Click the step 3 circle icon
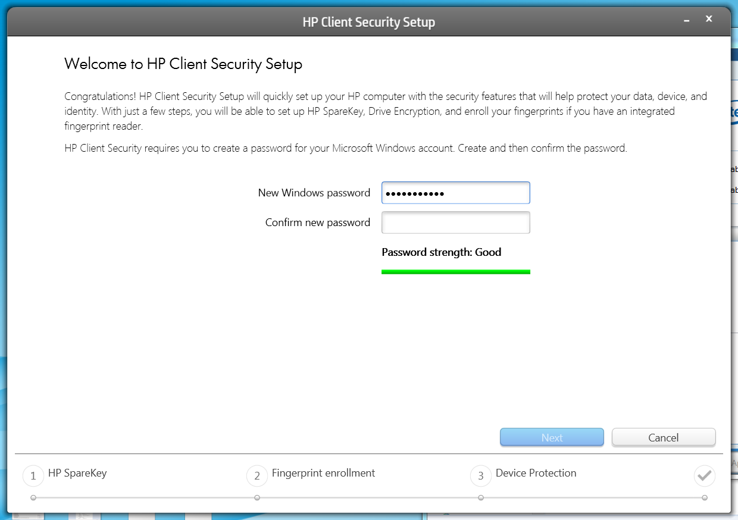Screen dimensions: 738x520 click(481, 476)
